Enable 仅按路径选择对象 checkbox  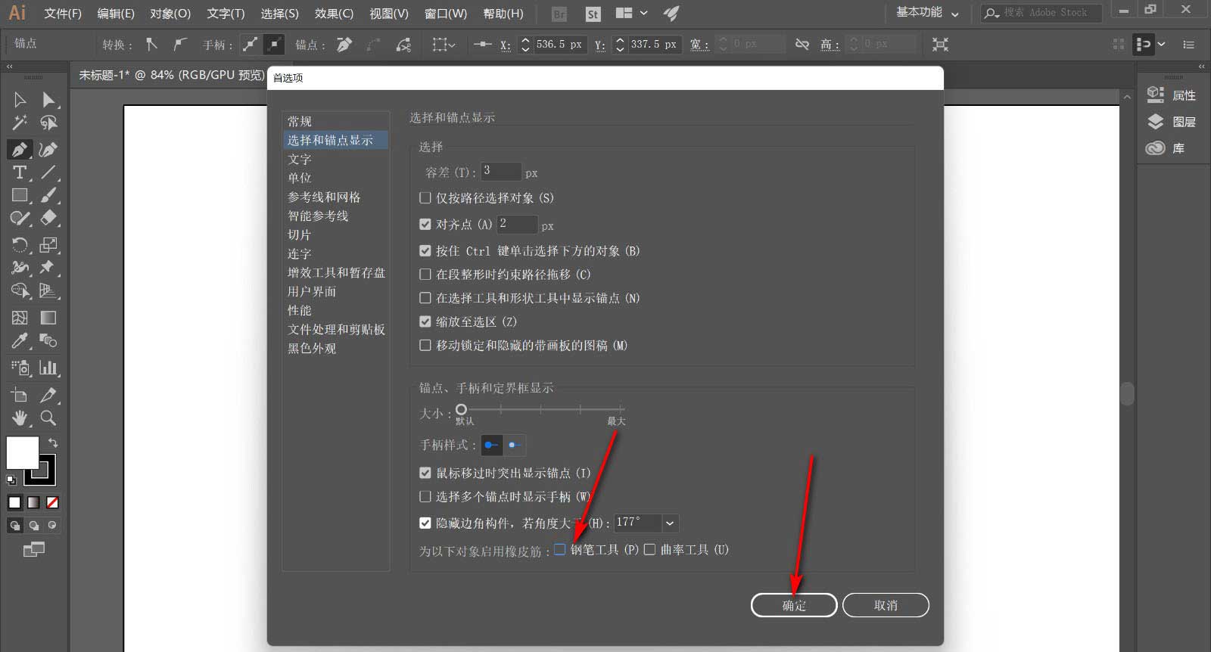(x=425, y=198)
